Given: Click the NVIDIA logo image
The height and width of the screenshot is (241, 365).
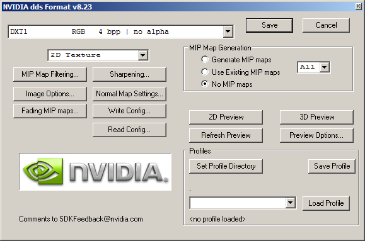Looking at the screenshot, I should [x=95, y=172].
